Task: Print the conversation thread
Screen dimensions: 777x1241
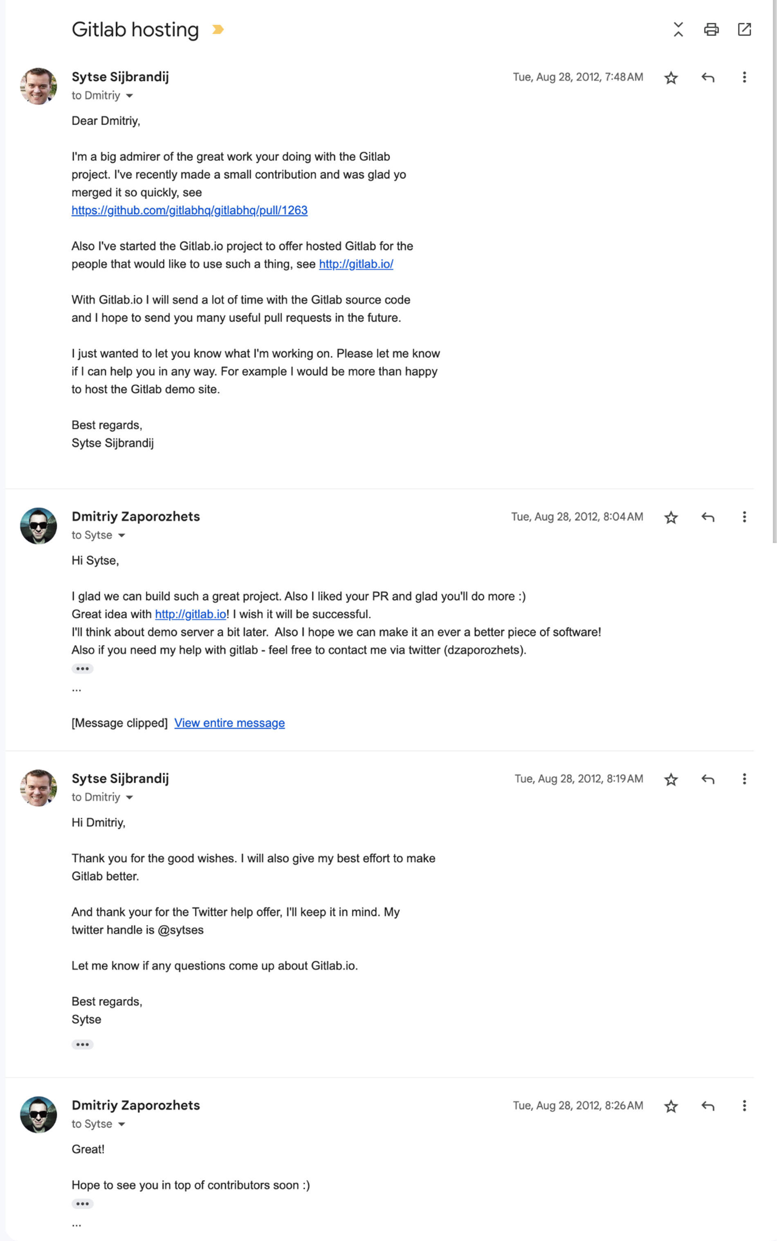Action: (x=711, y=30)
